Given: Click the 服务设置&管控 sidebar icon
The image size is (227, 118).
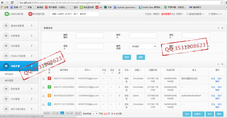Looking at the screenshot, I should tap(6, 109).
